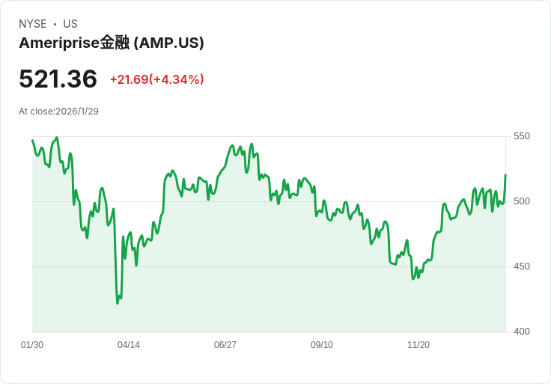
Task: Click the chart's starting point near 01/30
Action: pos(33,140)
